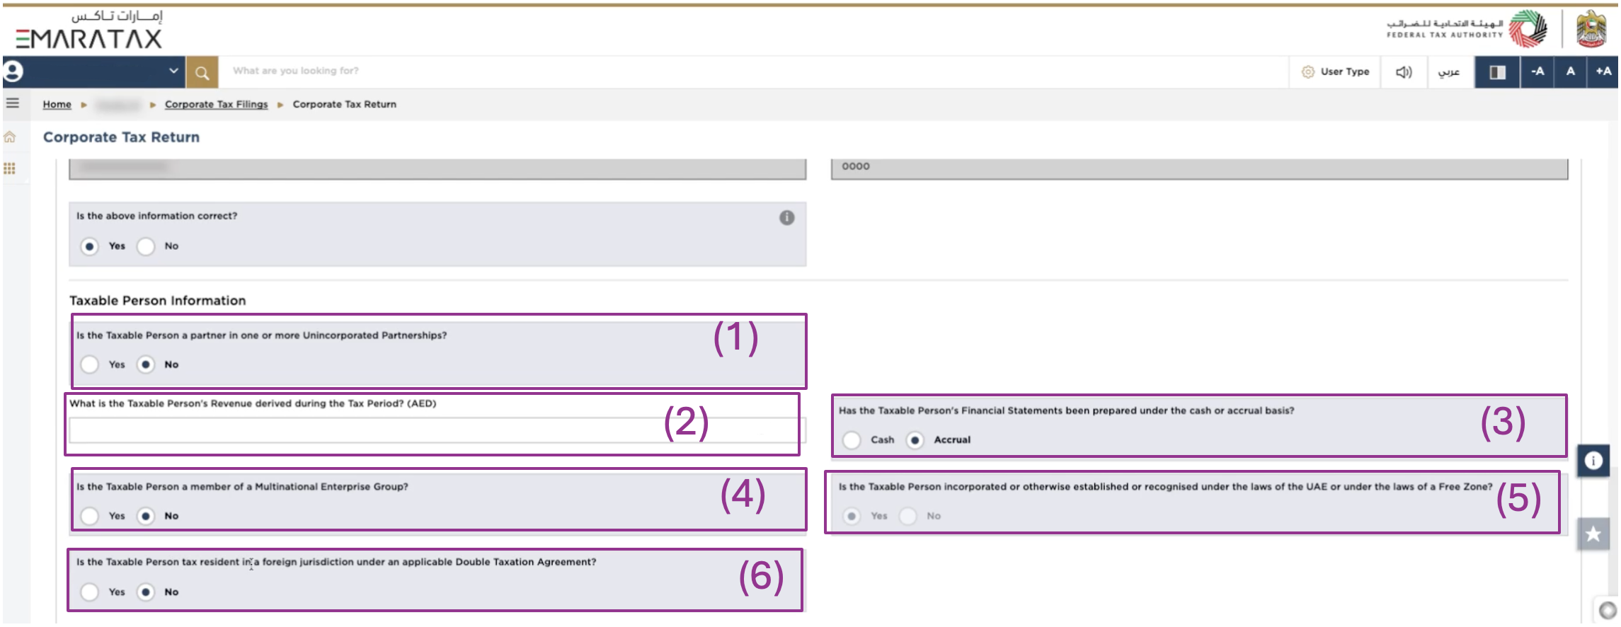This screenshot has height=627, width=1621.
Task: Click the increase font size +A button
Action: click(x=1603, y=71)
